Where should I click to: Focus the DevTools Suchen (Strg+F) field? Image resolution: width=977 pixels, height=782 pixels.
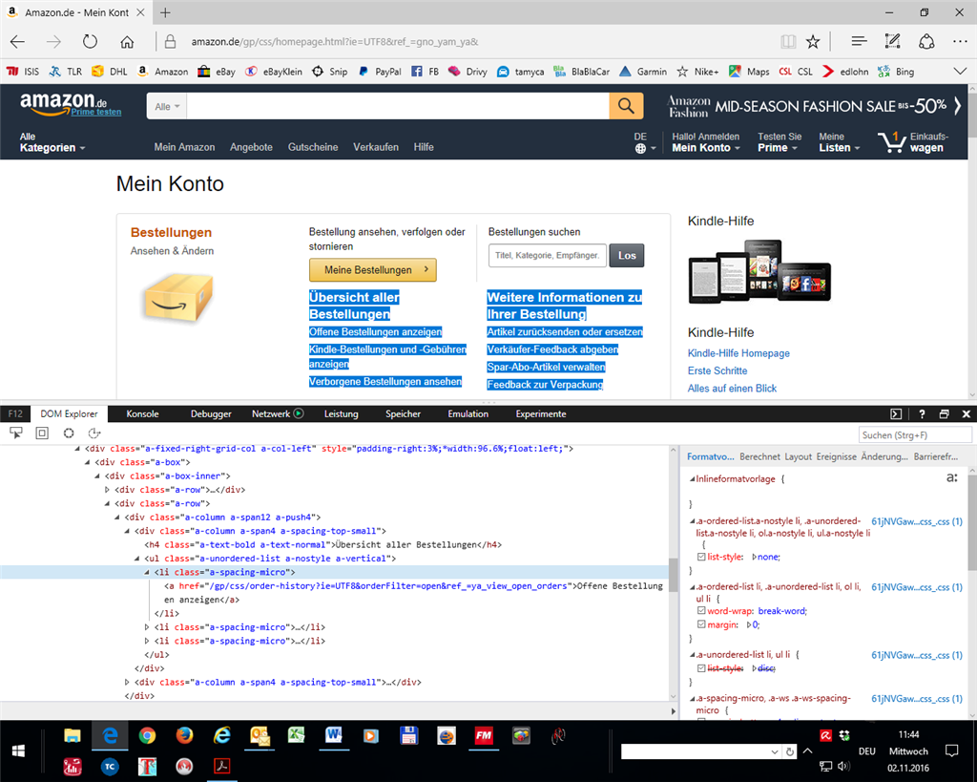pyautogui.click(x=915, y=435)
